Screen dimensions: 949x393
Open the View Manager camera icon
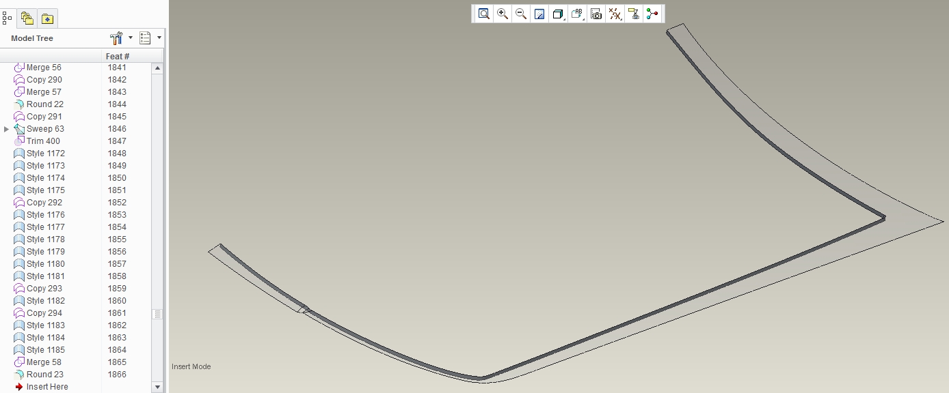596,14
